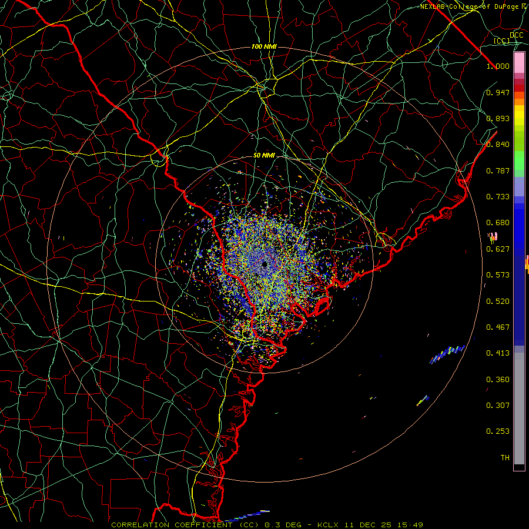Click the 0.520 scale value
Image resolution: width=529 pixels, height=529 pixels.
pos(498,302)
